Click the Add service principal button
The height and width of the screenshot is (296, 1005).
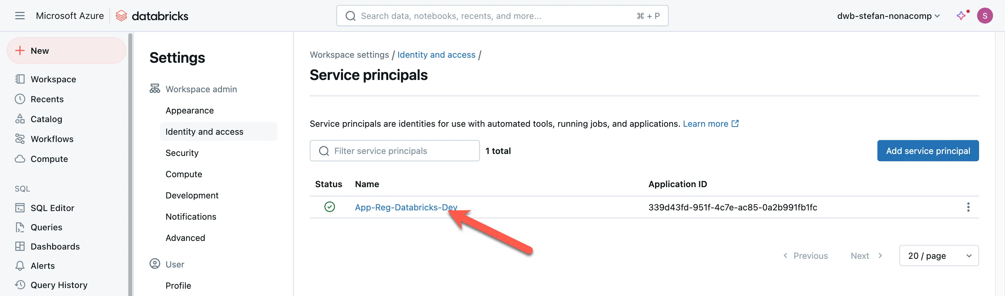[927, 151]
